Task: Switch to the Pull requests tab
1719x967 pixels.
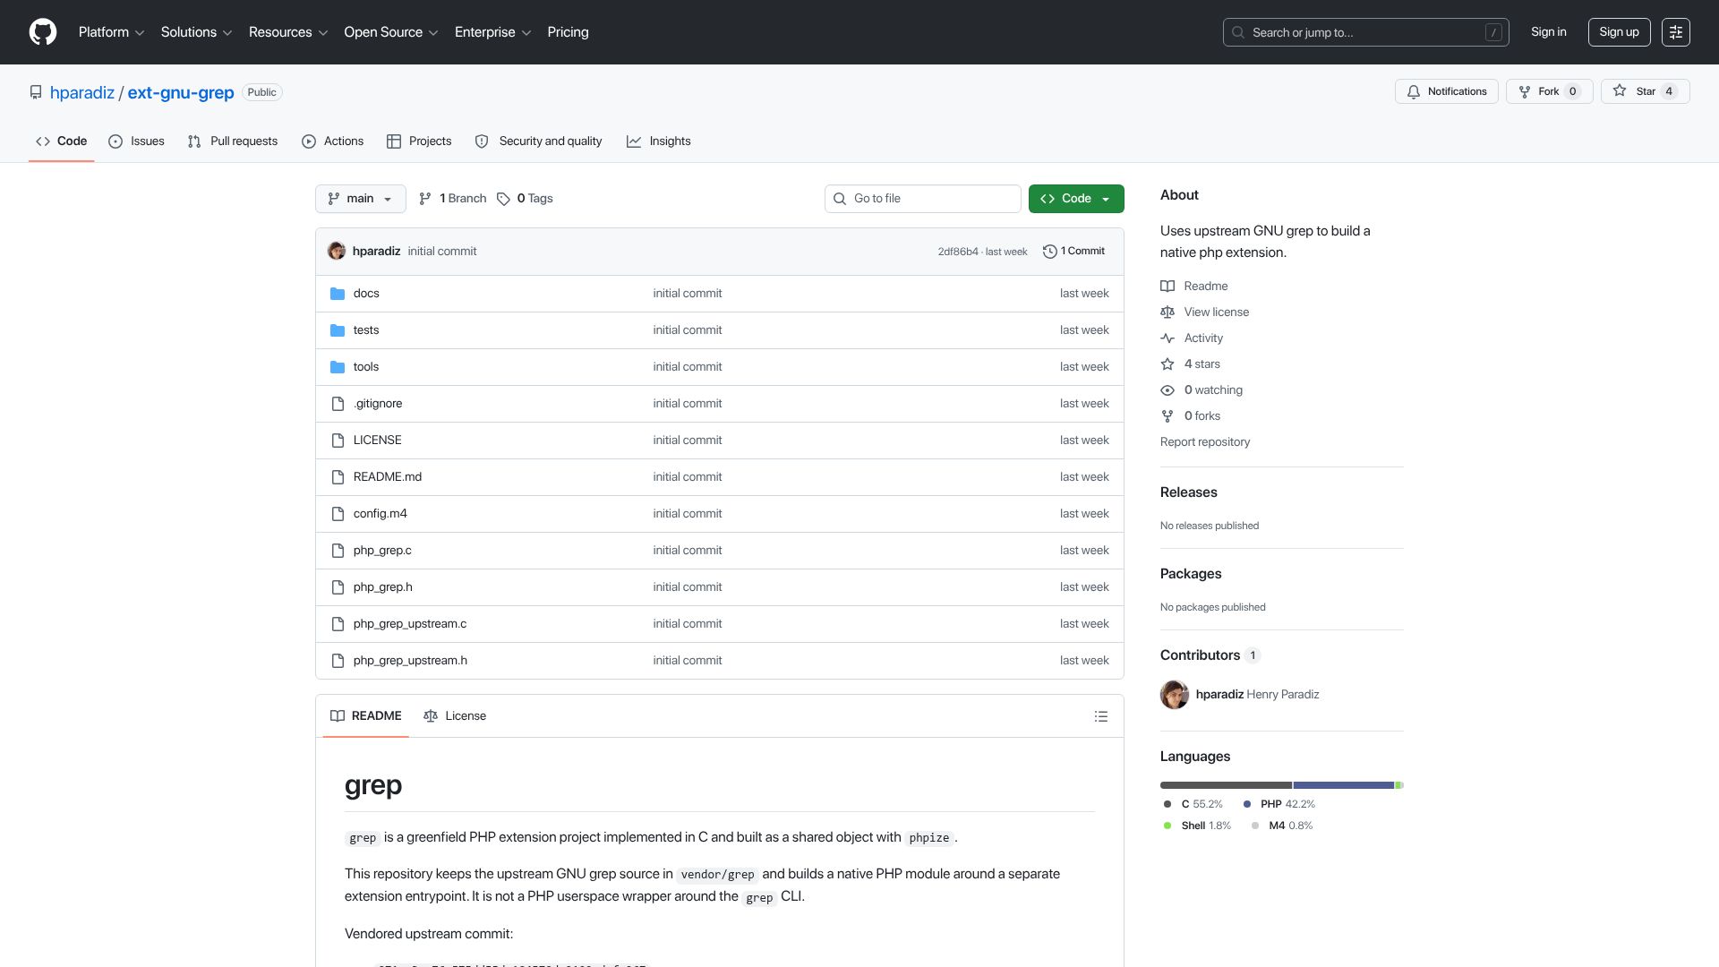Action: point(233,141)
